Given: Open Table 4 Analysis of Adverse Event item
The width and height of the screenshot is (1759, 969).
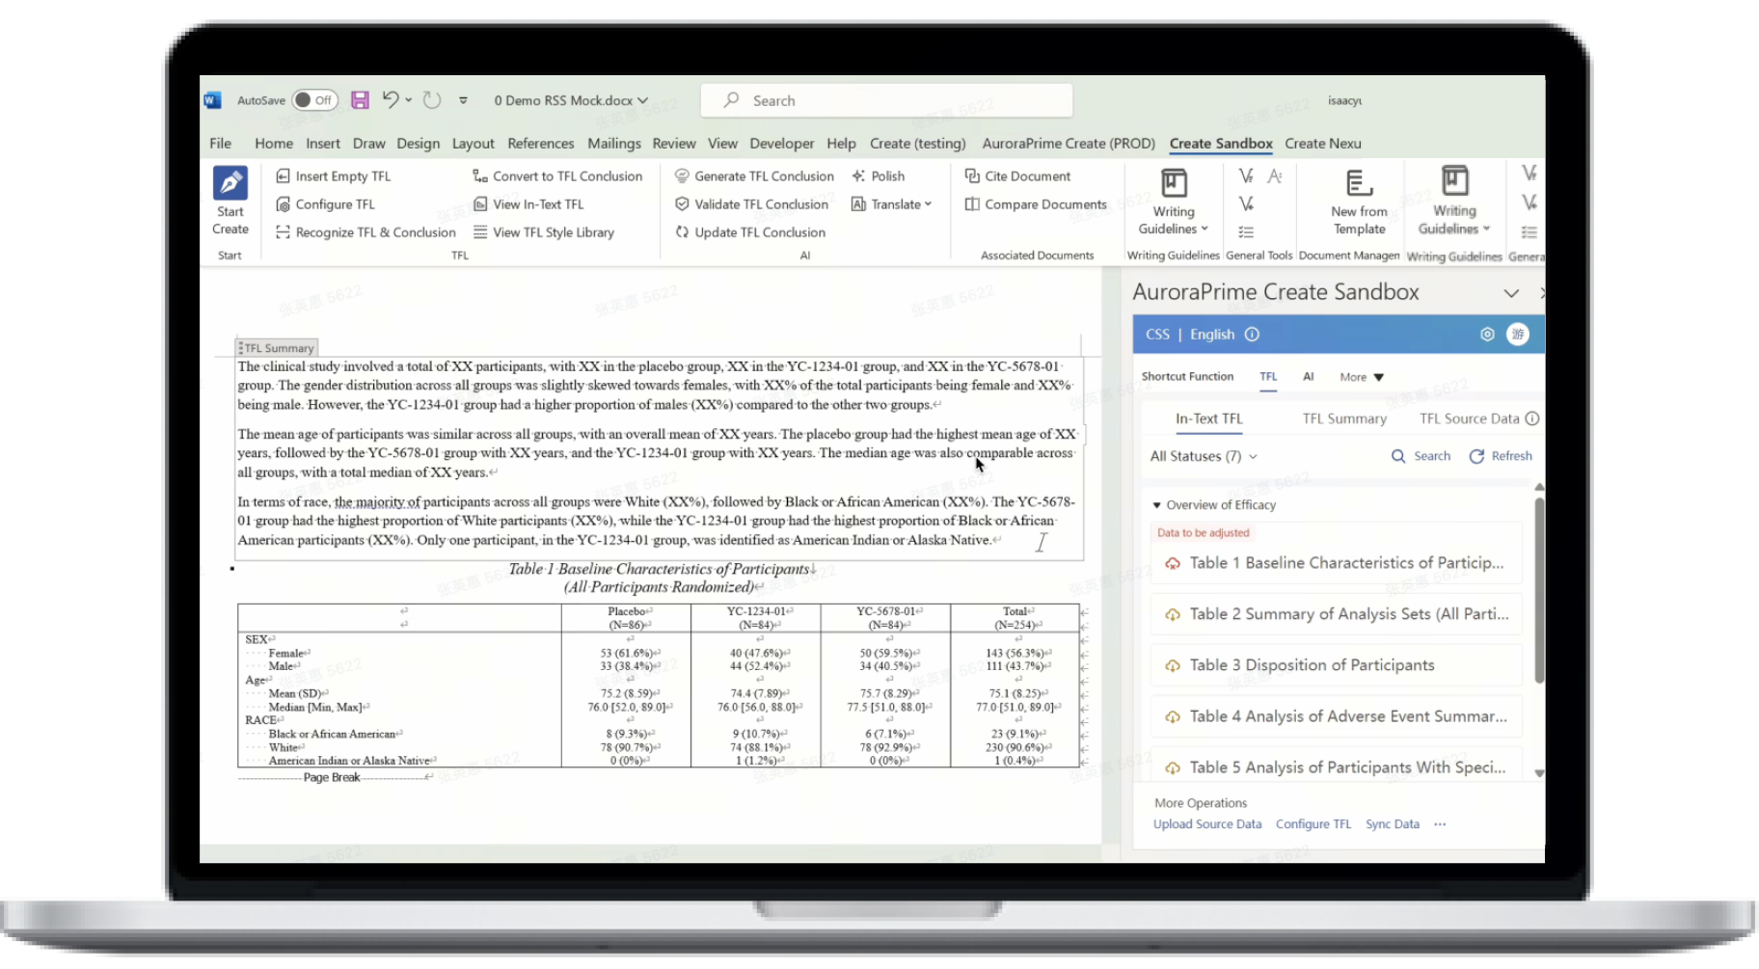Looking at the screenshot, I should pyautogui.click(x=1336, y=716).
